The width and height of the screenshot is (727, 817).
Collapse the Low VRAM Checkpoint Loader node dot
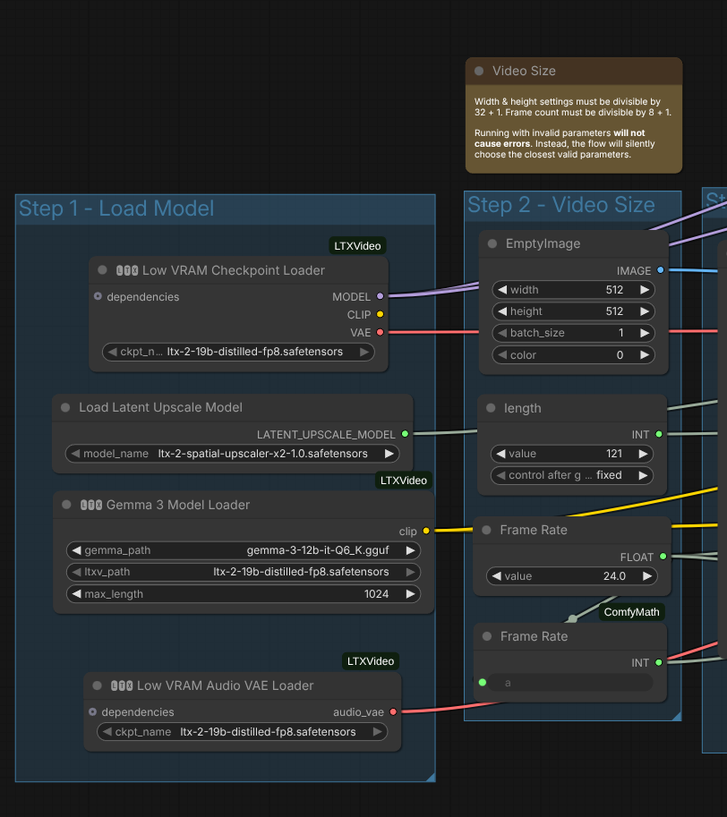point(102,270)
